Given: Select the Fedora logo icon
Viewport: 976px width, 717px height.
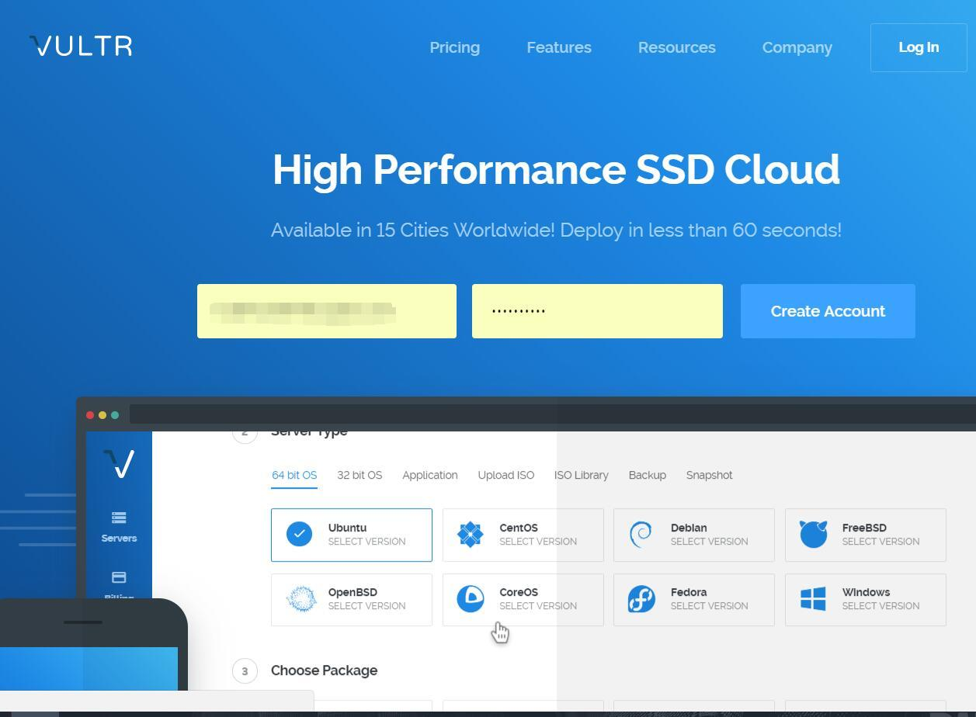Looking at the screenshot, I should [641, 599].
